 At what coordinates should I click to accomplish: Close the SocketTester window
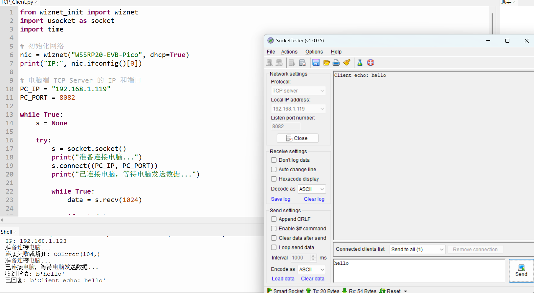pos(527,41)
